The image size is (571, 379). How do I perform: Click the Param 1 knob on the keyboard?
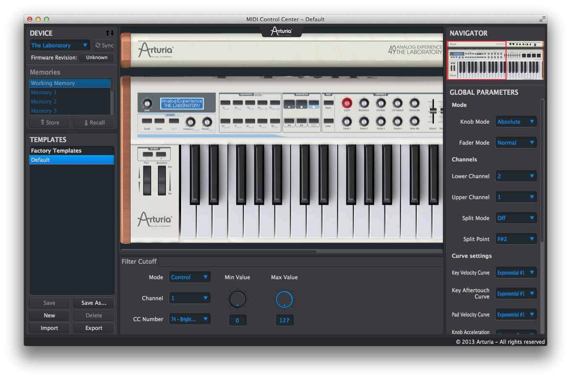[347, 122]
